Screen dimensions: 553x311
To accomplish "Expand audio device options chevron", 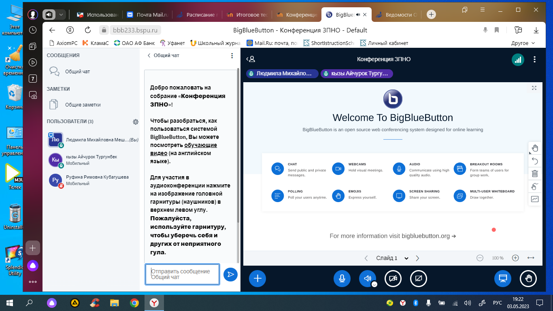I will tap(374, 284).
